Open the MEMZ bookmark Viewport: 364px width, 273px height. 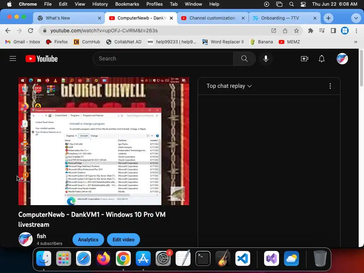[289, 42]
